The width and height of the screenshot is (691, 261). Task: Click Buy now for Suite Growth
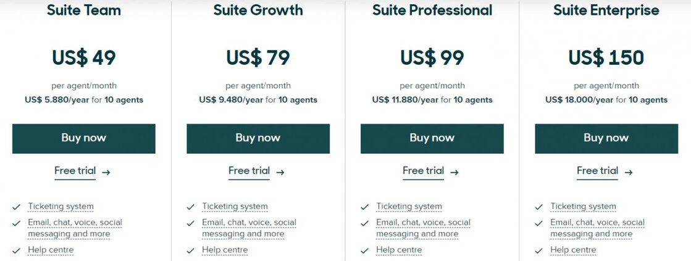tap(258, 138)
